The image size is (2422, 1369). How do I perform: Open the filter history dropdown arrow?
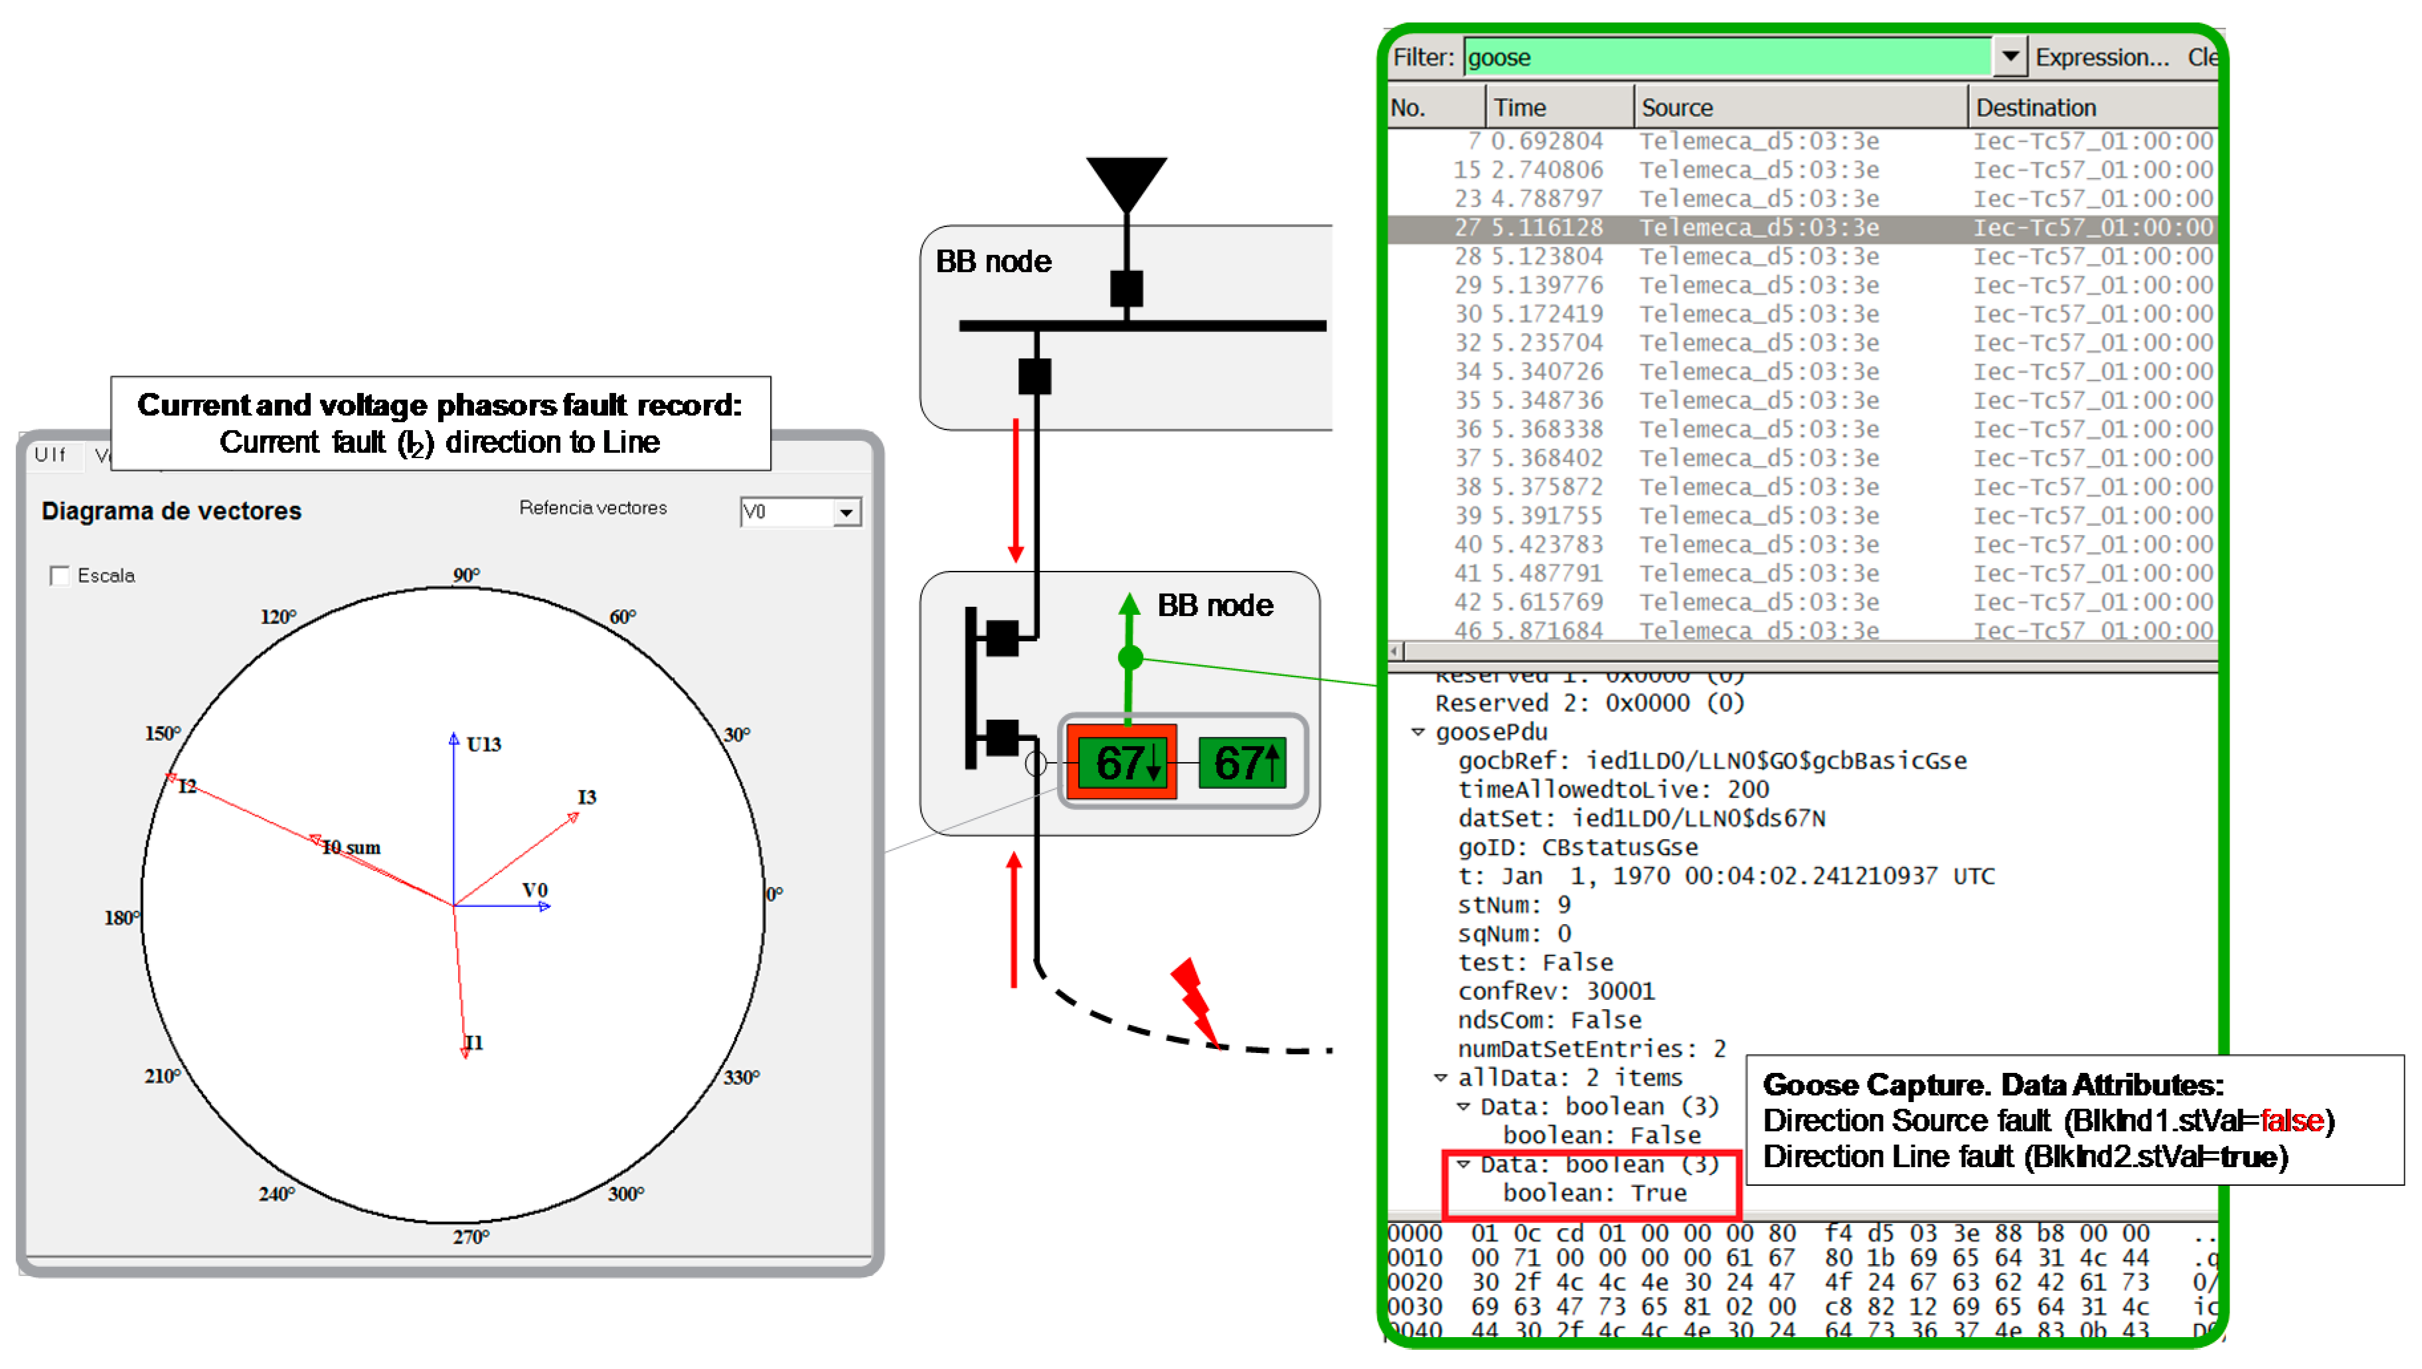2009,56
